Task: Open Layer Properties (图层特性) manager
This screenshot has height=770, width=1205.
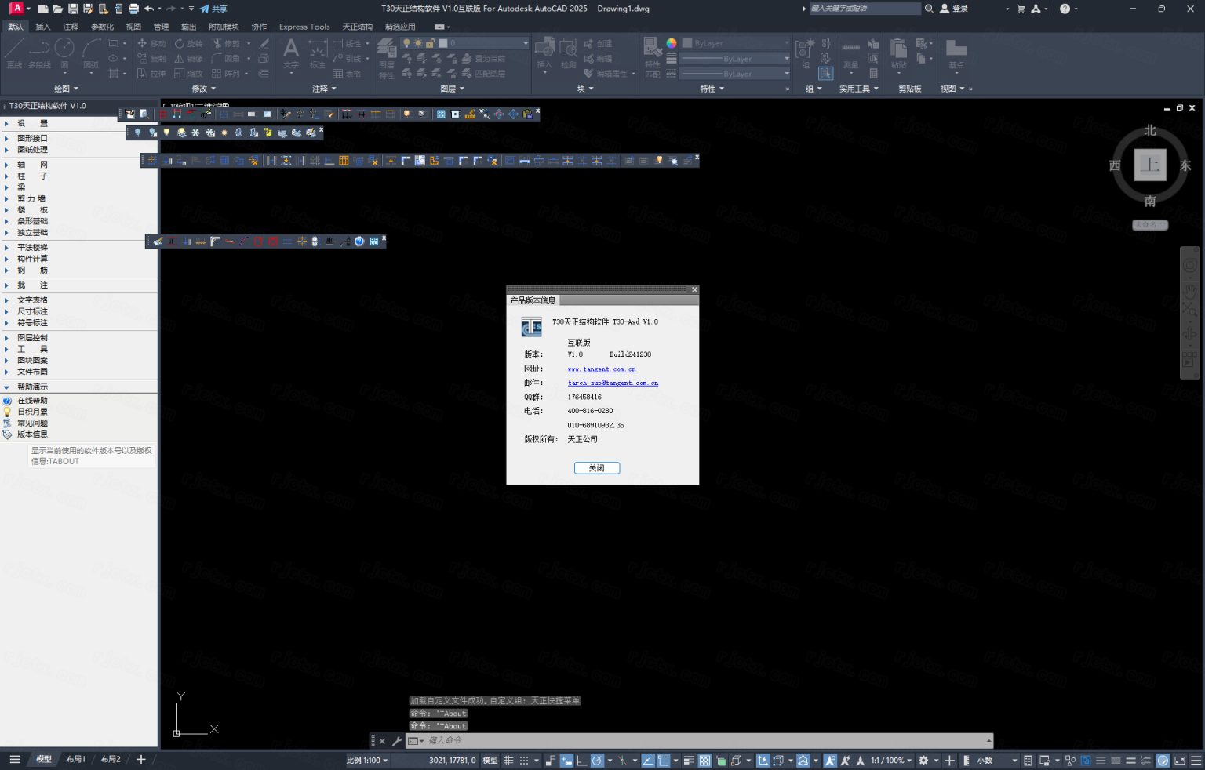Action: (386, 57)
